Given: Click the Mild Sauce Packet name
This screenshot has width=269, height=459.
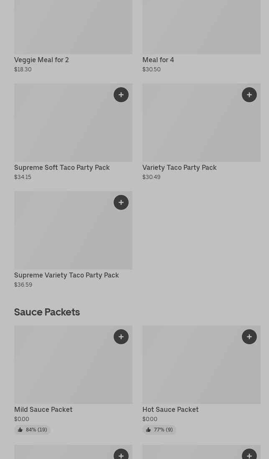Looking at the screenshot, I should 43,409.
